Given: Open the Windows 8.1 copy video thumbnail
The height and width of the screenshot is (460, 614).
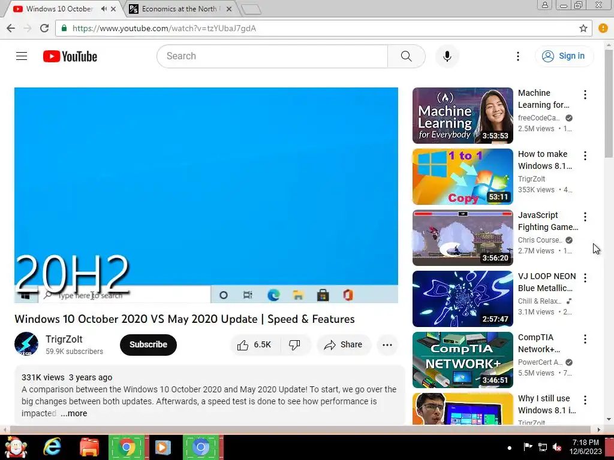Looking at the screenshot, I should click(x=462, y=177).
